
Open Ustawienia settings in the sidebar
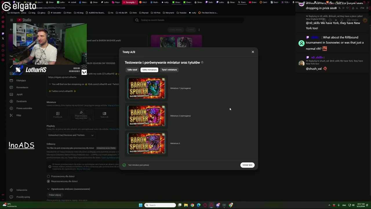[22, 190]
